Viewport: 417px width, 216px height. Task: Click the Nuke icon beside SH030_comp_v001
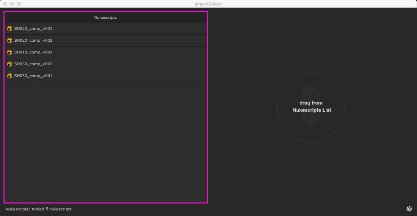pos(10,76)
